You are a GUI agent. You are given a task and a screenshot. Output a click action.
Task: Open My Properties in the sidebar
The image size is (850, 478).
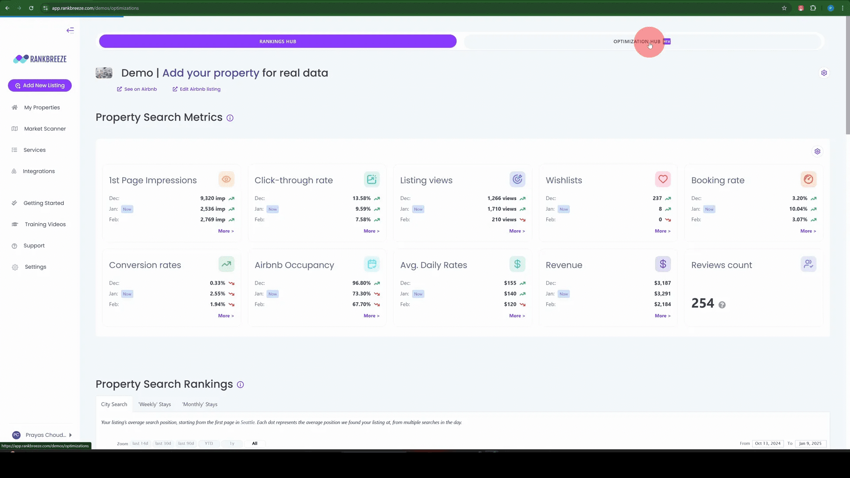pos(42,108)
